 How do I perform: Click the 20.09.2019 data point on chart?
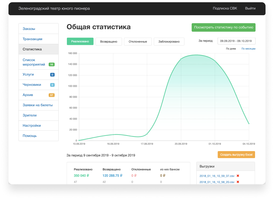[x=181, y=59]
